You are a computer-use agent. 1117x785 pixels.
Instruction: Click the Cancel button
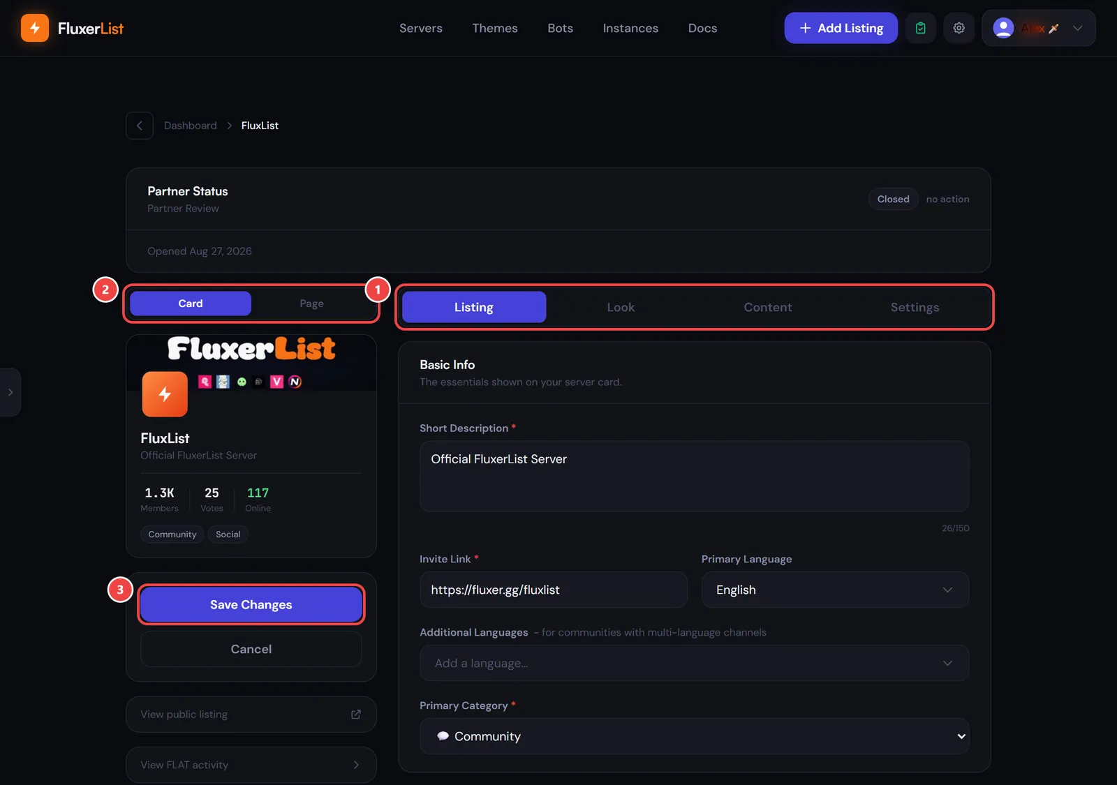point(251,649)
